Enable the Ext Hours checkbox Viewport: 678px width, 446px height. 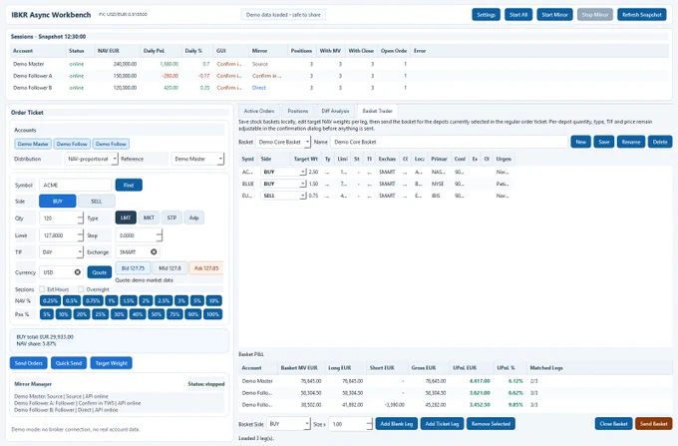coord(42,289)
